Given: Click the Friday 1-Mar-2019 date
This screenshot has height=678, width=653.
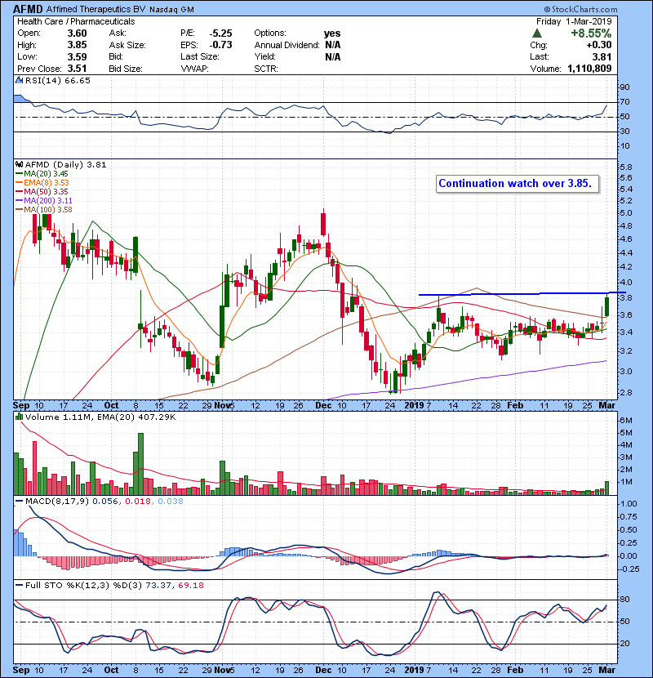Looking at the screenshot, I should pos(574,21).
